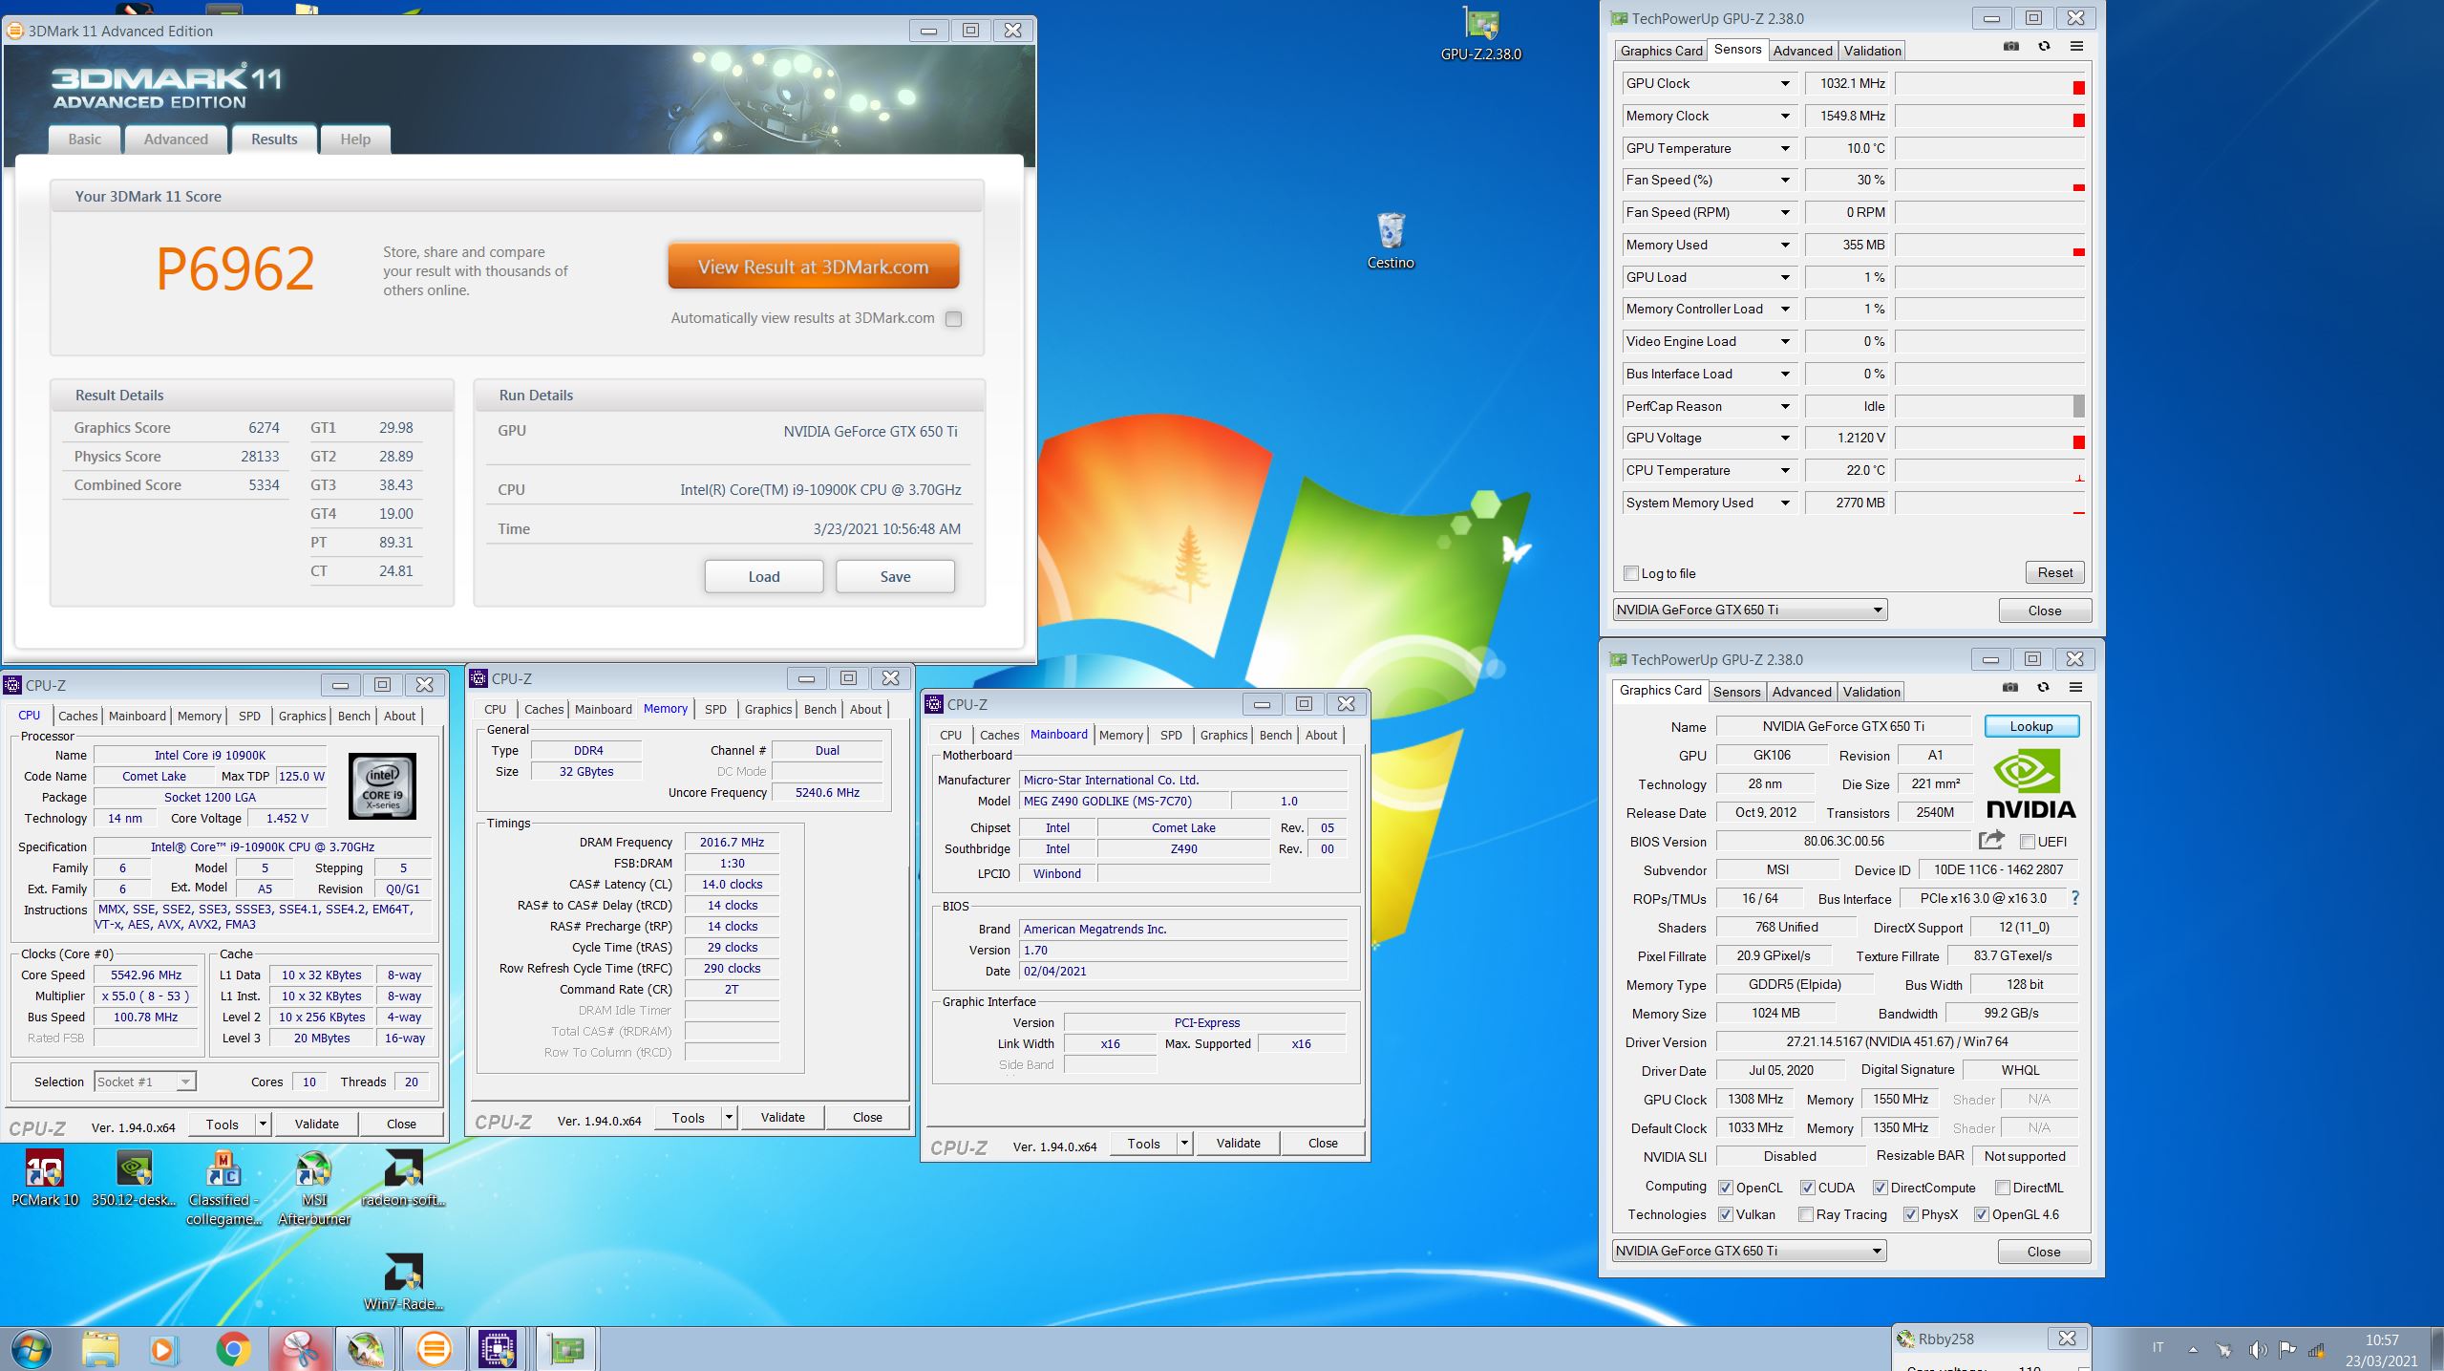Screen dimensions: 2444x1371
Task: Click the refresh icon in GPU-Z Sensors window
Action: [2044, 47]
